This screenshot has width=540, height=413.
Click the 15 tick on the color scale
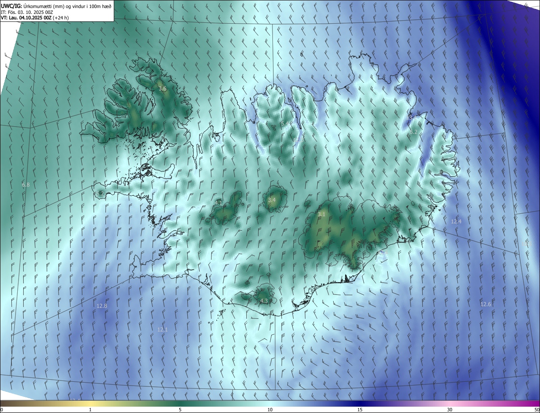(x=360, y=410)
